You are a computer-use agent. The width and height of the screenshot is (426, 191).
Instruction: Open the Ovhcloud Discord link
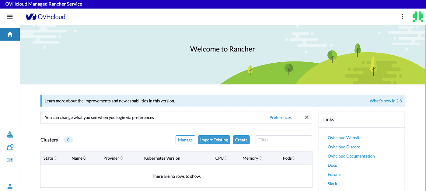click(344, 147)
